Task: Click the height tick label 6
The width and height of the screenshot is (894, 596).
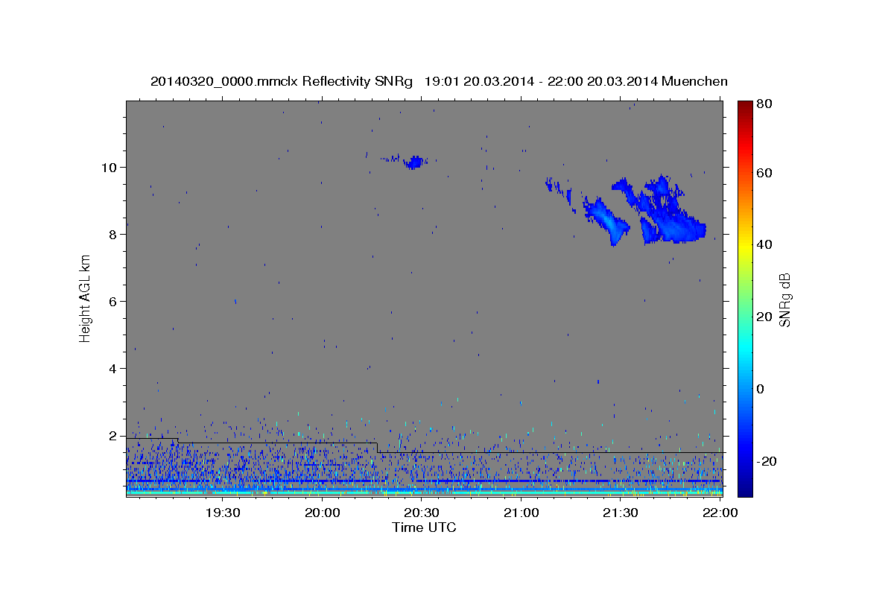Action: pos(114,301)
